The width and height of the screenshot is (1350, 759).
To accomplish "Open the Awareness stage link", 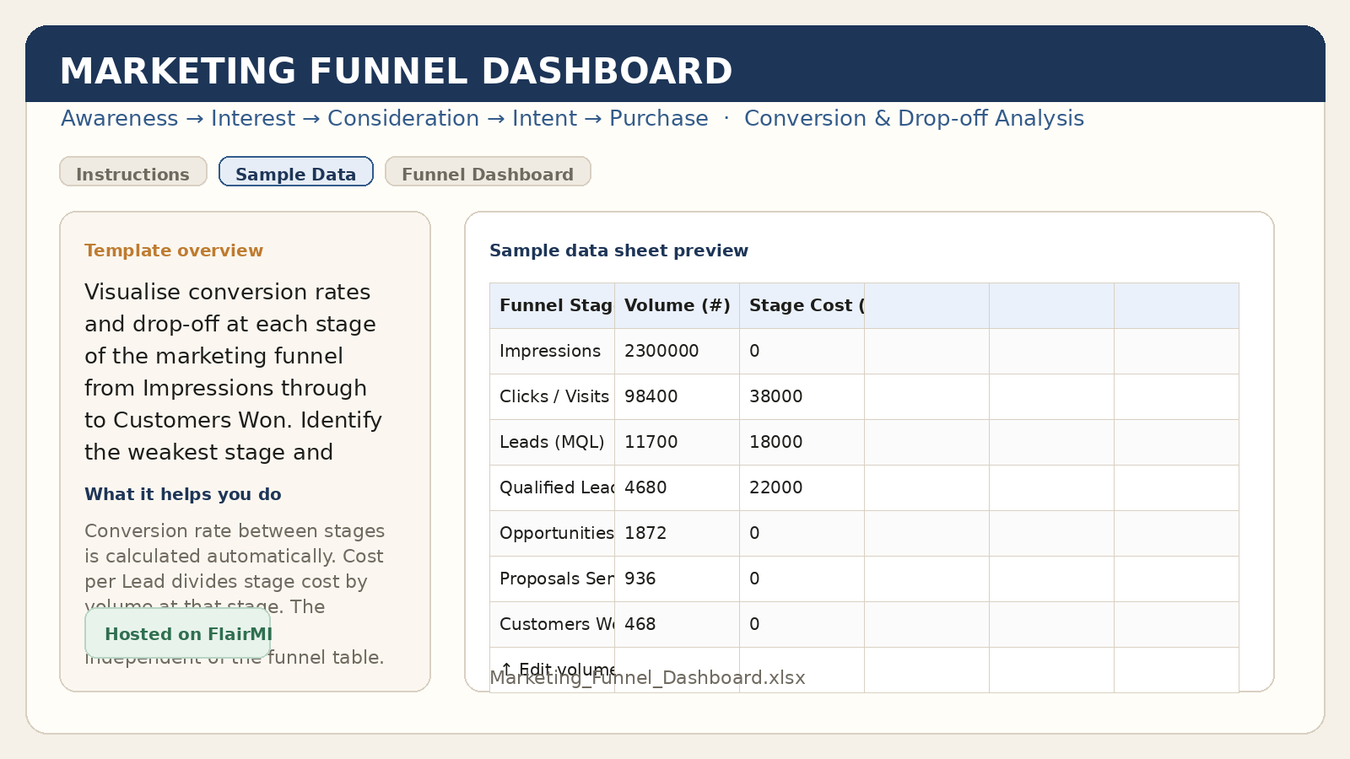I will tap(119, 118).
